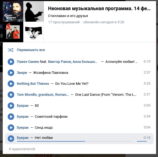Open Tom Morello, grandson artist link

[x=43, y=95]
